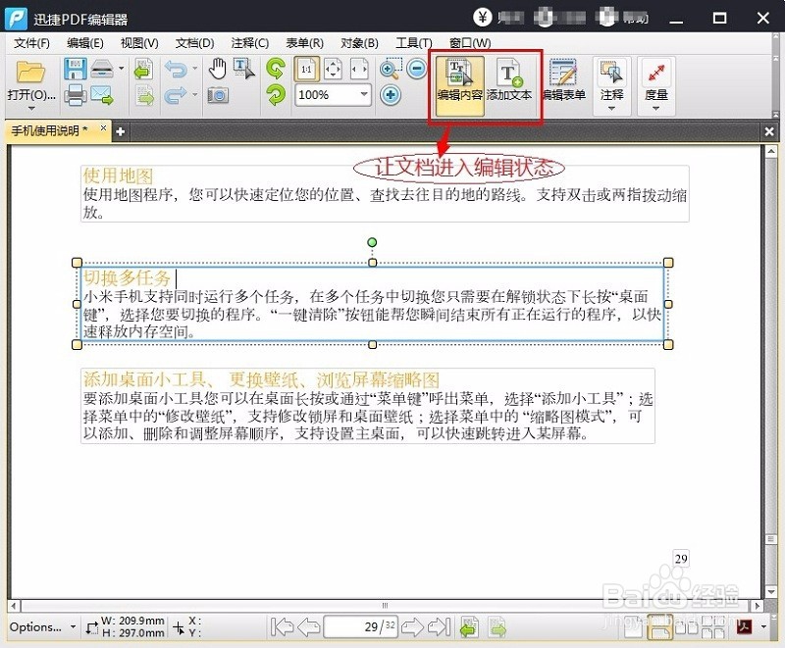Click the zoom out minus icon

click(416, 69)
